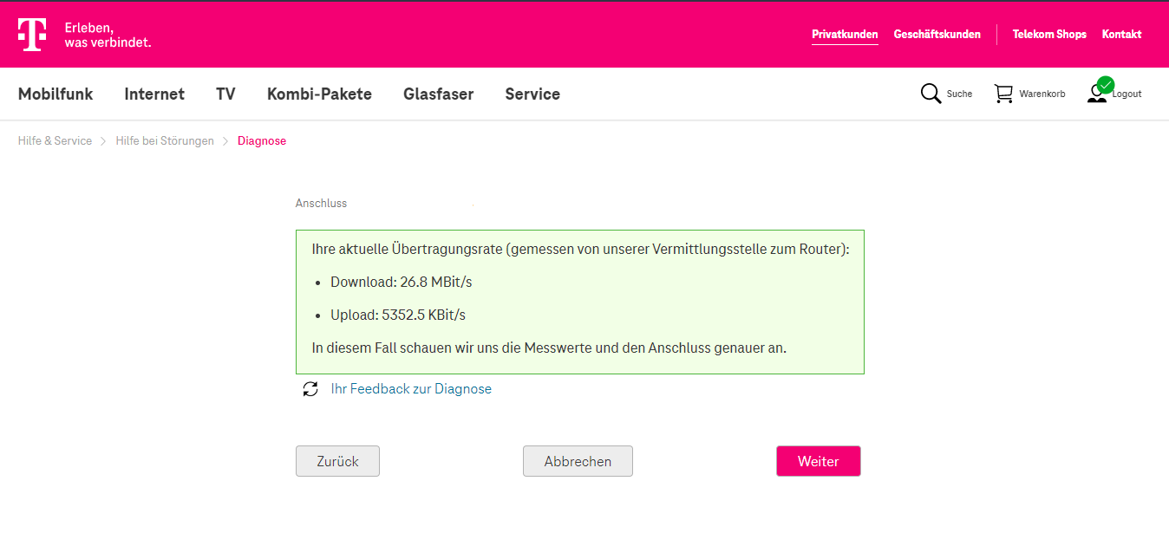Click the refresh icon beside feedback link

tap(310, 389)
